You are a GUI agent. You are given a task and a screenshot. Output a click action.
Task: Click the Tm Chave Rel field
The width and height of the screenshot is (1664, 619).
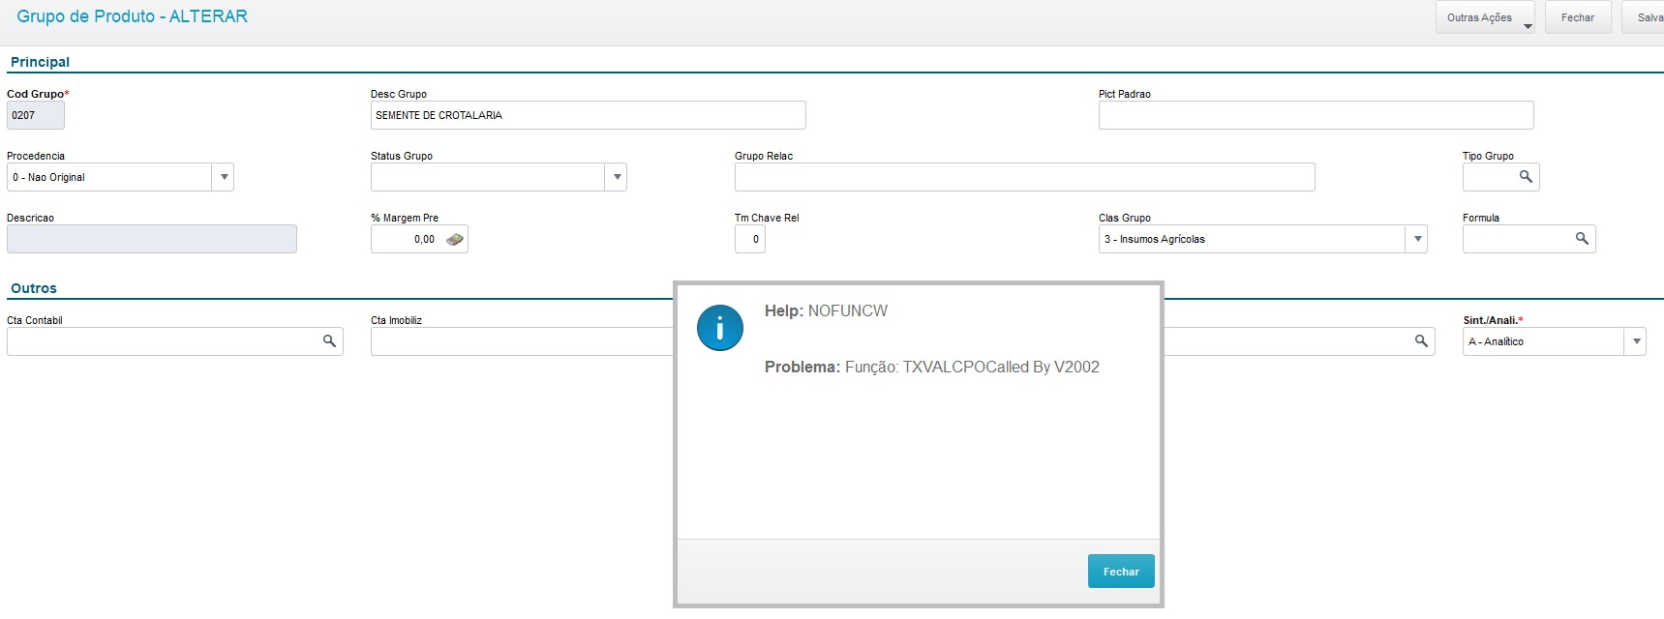pos(750,239)
